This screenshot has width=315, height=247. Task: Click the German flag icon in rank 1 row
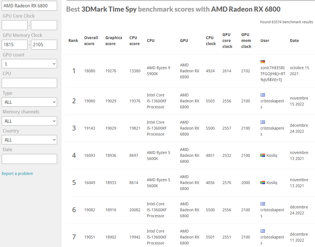pos(262,62)
